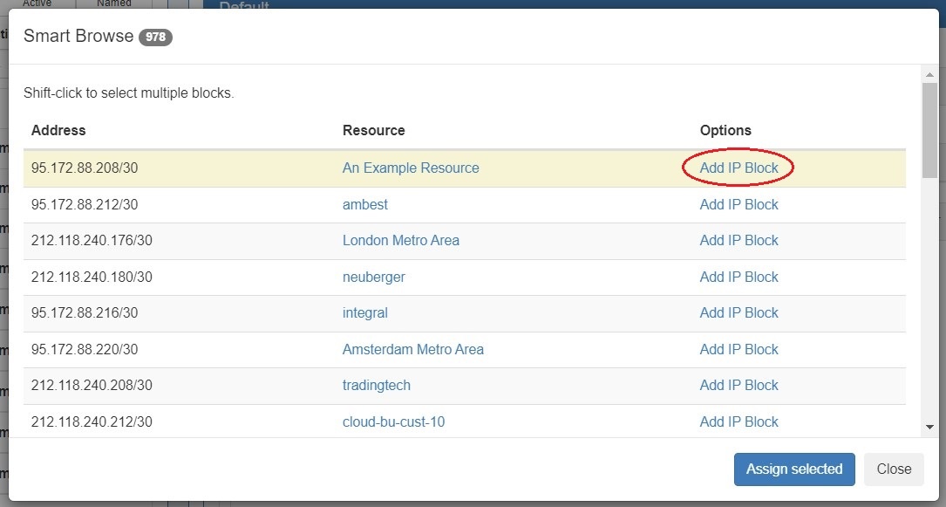The width and height of the screenshot is (946, 507).
Task: Close the Smart Browse dialog
Action: [893, 469]
